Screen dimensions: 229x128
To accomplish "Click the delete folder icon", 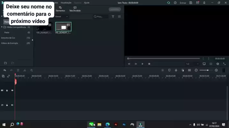I will (x=13, y=63).
